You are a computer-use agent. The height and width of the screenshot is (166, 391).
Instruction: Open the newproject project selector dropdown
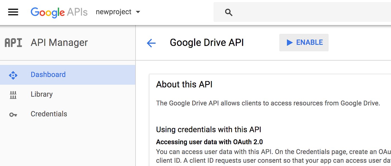coord(118,12)
